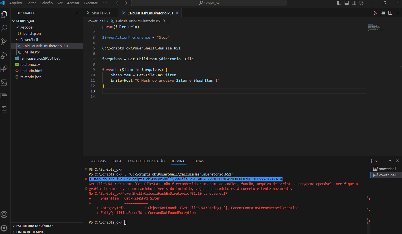This screenshot has width=402, height=234.
Task: Click the Run file play icon
Action: [x=375, y=13]
